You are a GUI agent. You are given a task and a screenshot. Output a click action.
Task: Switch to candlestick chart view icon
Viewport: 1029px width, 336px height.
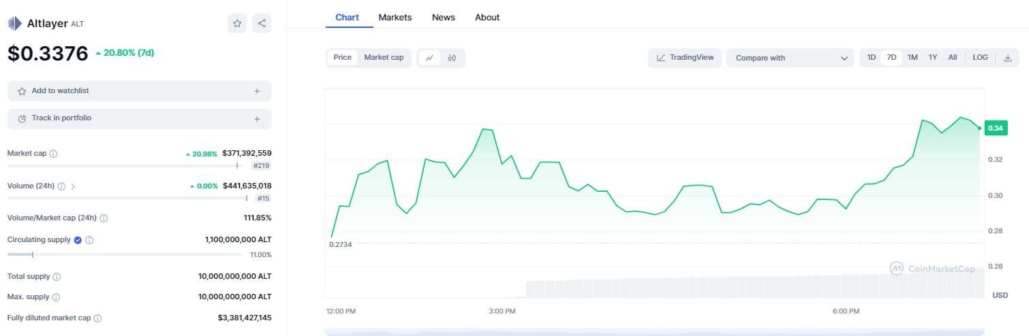tap(452, 58)
